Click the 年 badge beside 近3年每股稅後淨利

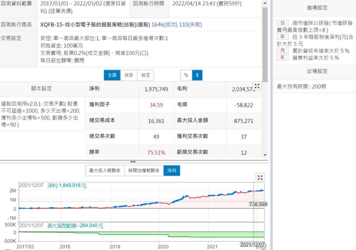[x=282, y=37]
